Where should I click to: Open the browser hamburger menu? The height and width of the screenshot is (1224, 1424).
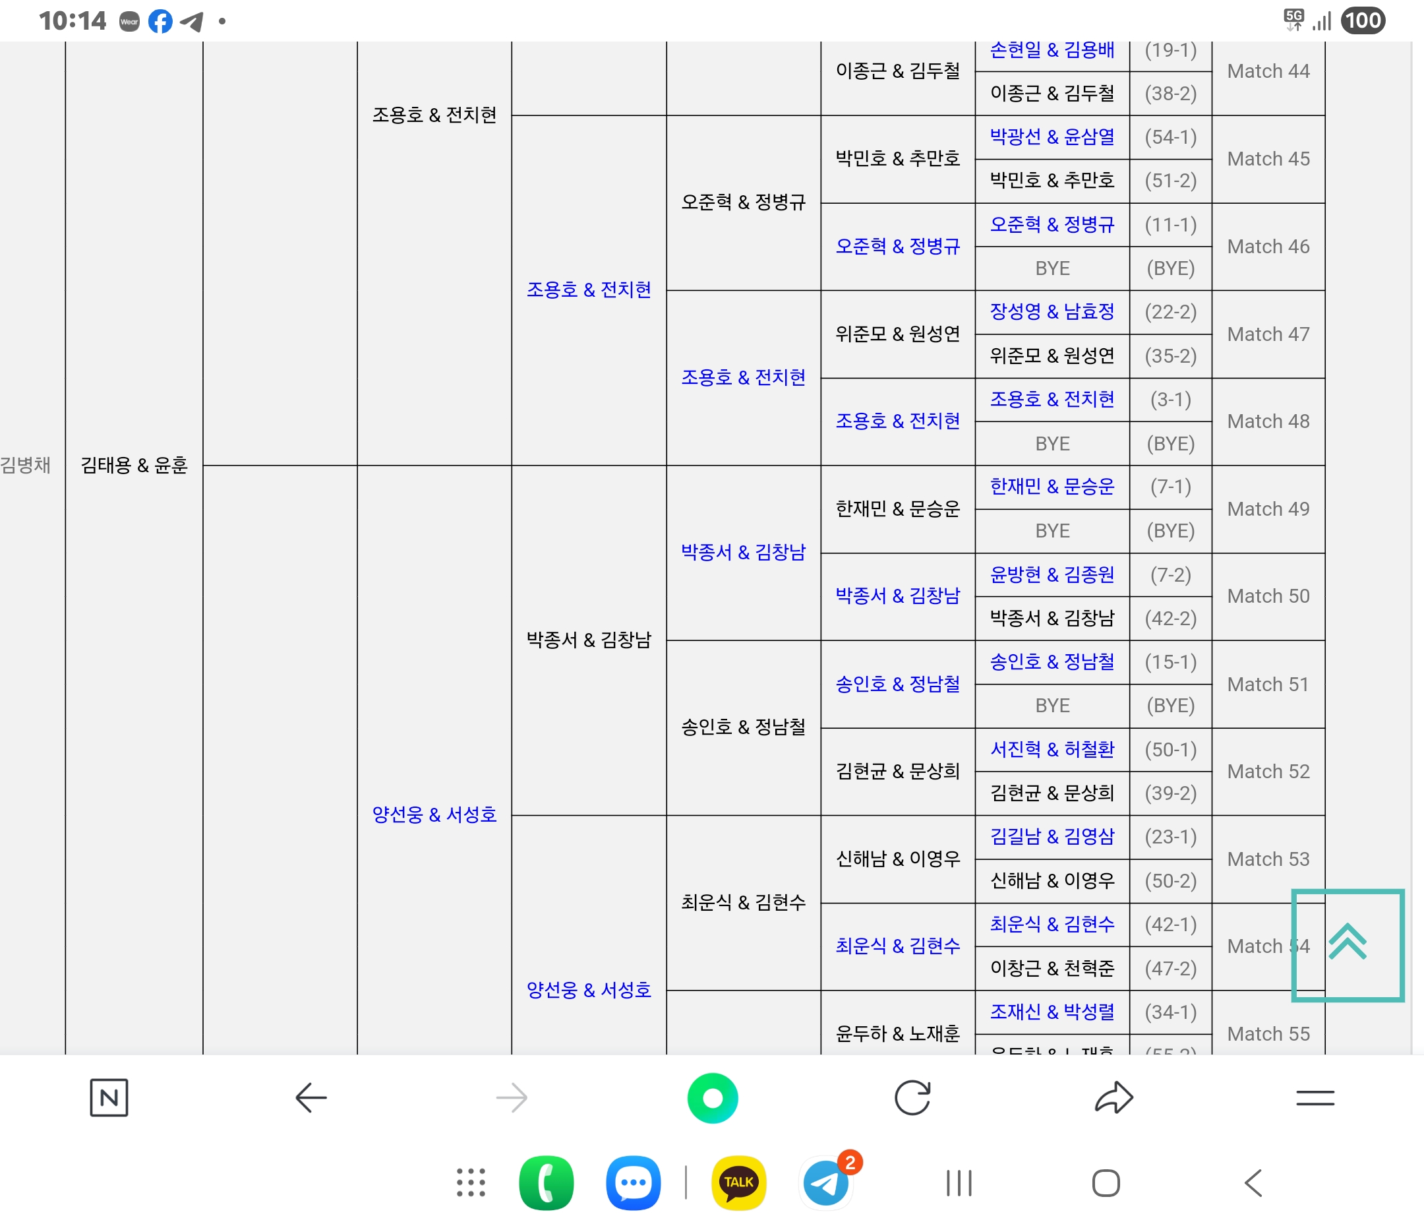1315,1097
